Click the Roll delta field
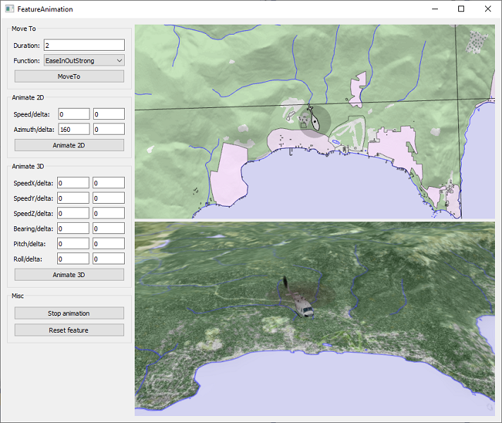Viewport: 502px width, 423px height. tap(108, 259)
